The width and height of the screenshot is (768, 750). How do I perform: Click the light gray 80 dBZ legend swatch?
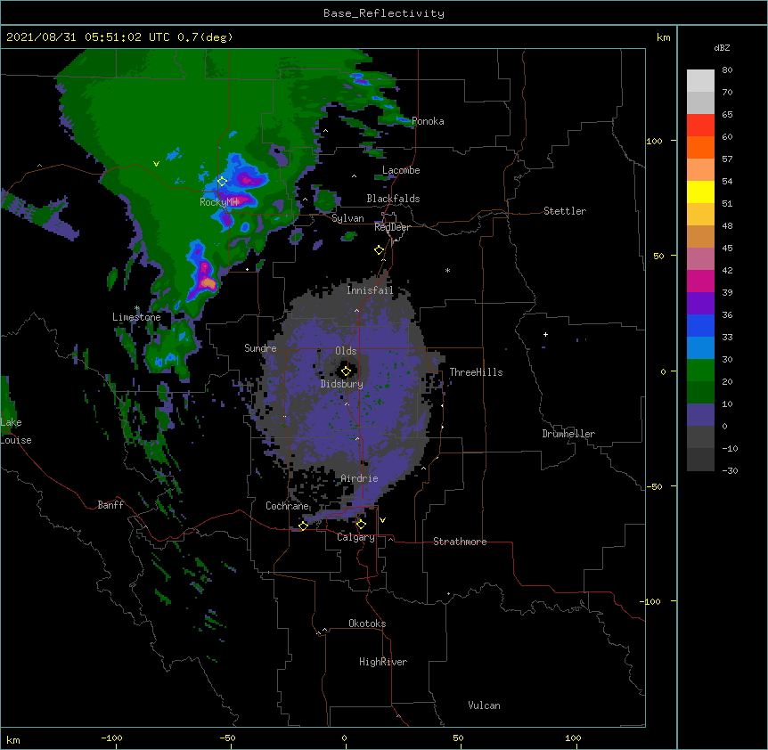pos(700,81)
